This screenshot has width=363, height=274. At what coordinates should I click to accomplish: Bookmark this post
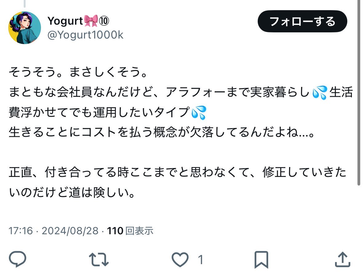(261, 260)
